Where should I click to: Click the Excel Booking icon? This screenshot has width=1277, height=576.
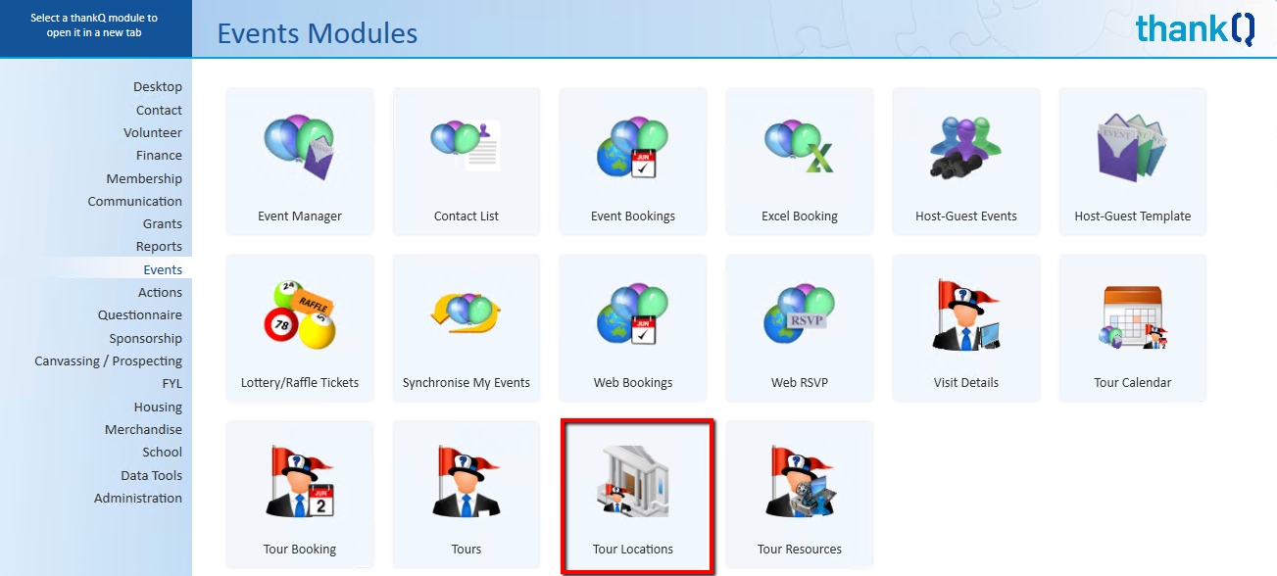point(800,149)
